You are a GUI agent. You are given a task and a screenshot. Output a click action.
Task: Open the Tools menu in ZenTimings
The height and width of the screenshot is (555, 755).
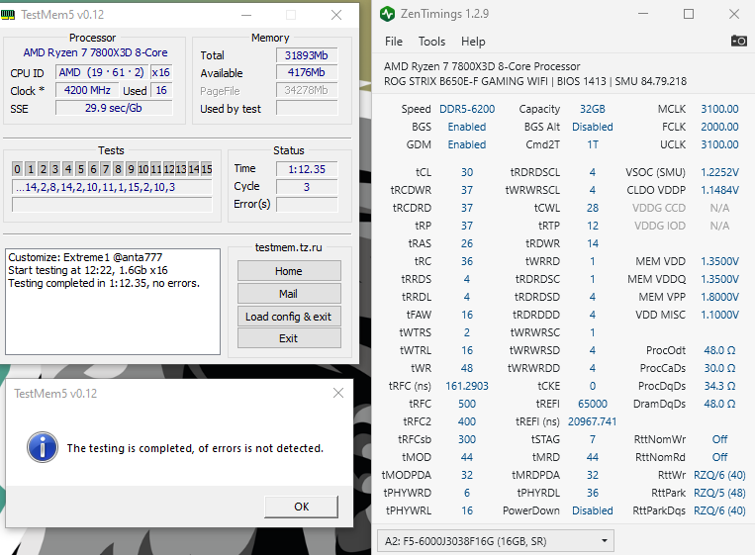pyautogui.click(x=431, y=42)
